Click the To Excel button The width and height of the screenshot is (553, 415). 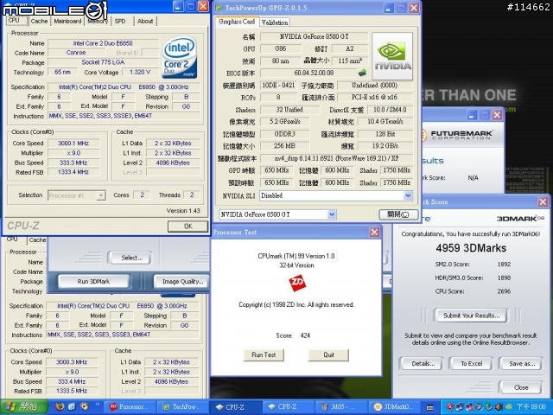471,363
